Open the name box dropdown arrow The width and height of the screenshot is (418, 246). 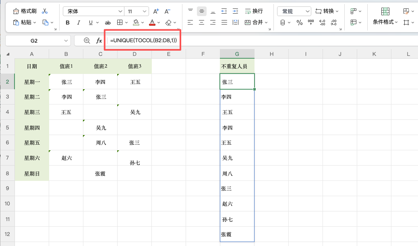click(66, 41)
